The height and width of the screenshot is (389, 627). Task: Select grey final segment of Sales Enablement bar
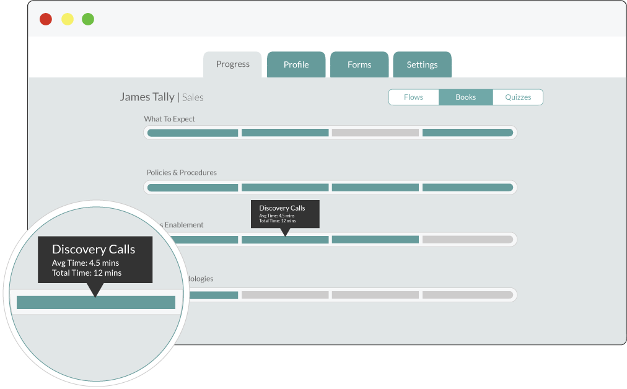[x=468, y=240]
